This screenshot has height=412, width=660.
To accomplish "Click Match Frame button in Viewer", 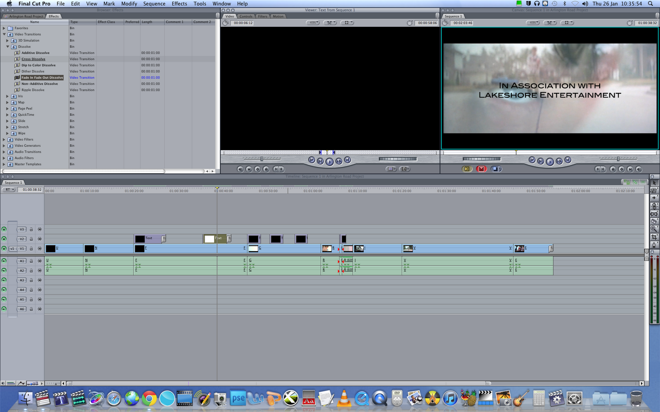I will [x=240, y=169].
